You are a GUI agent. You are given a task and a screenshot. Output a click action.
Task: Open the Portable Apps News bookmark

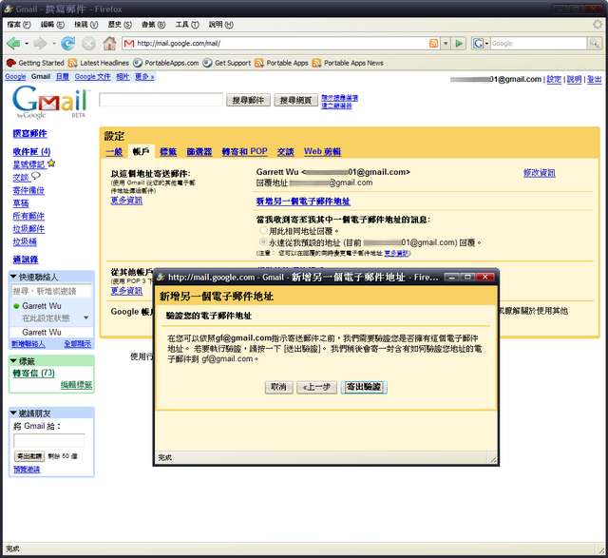pyautogui.click(x=348, y=63)
